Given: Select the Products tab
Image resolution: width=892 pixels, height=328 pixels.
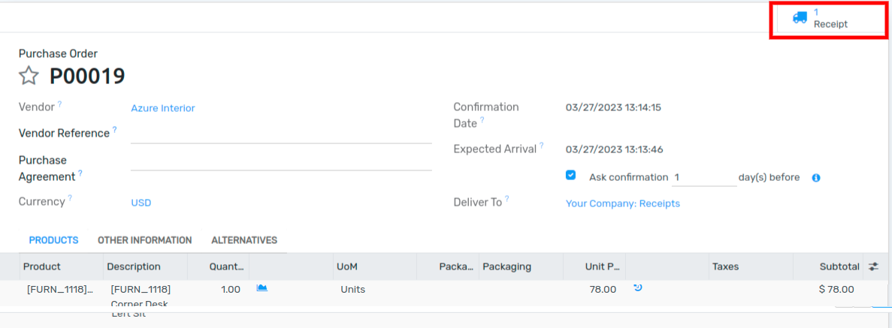Looking at the screenshot, I should tap(53, 240).
